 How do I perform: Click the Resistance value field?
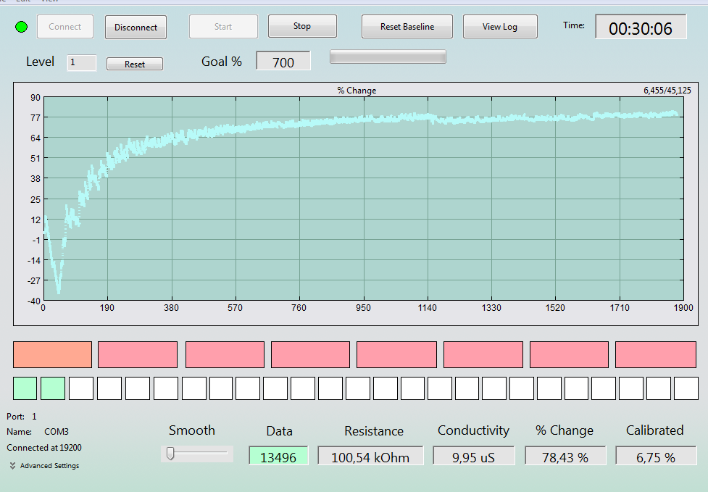[370, 456]
